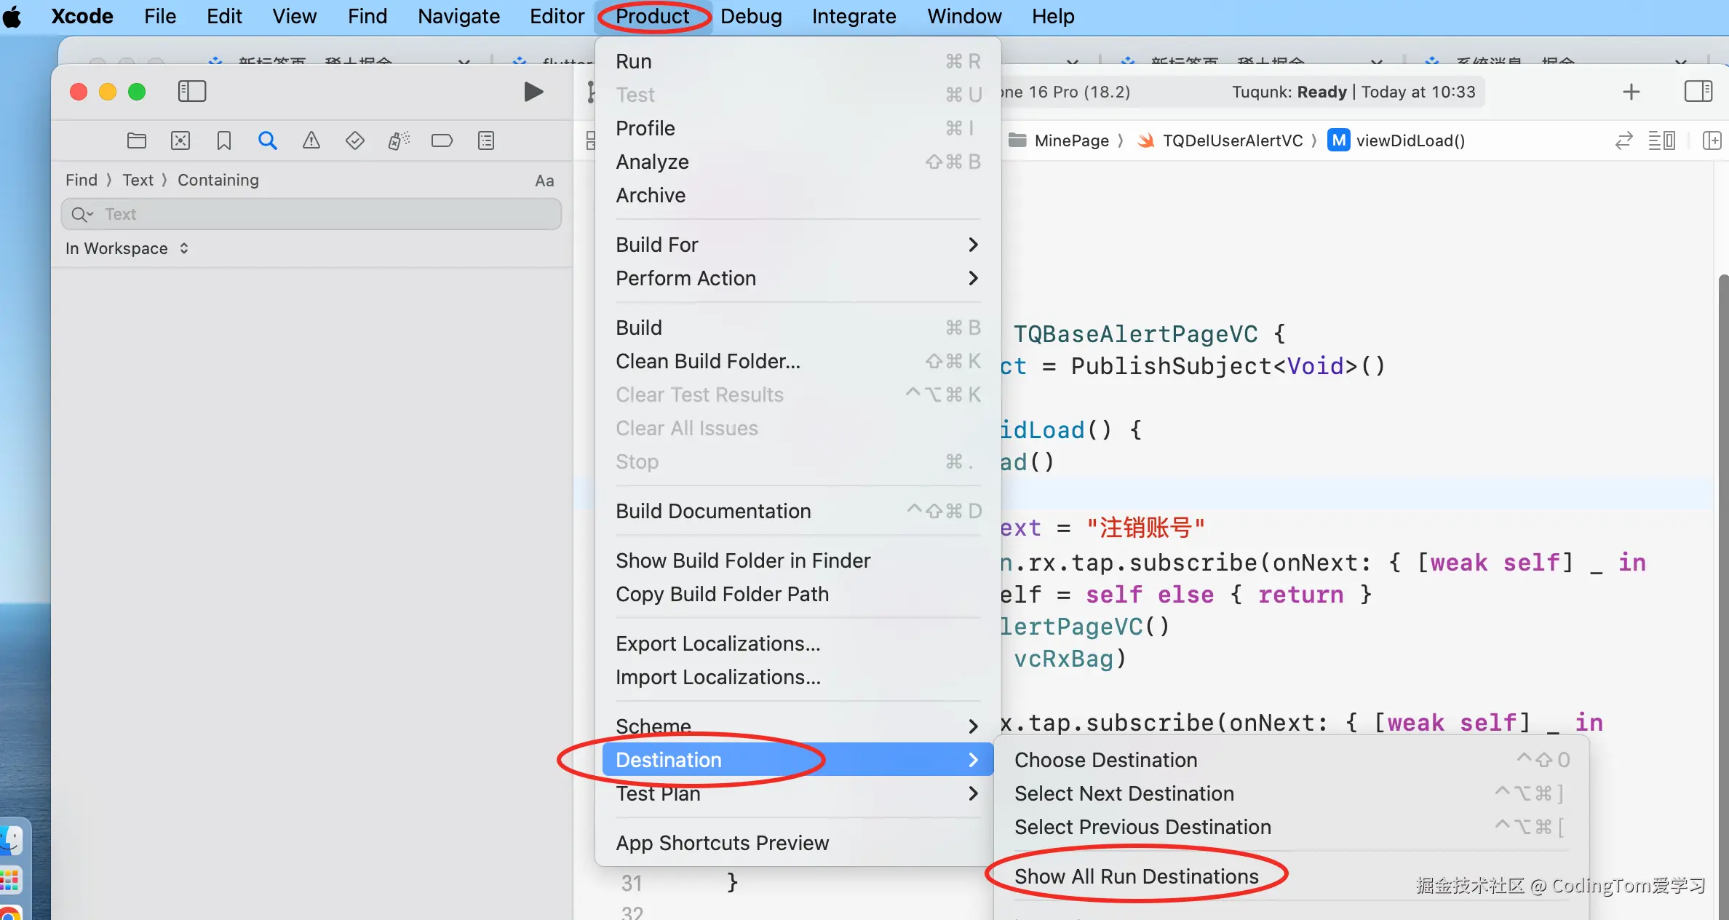
Task: Open the Debug navigator spray icon
Action: (399, 140)
